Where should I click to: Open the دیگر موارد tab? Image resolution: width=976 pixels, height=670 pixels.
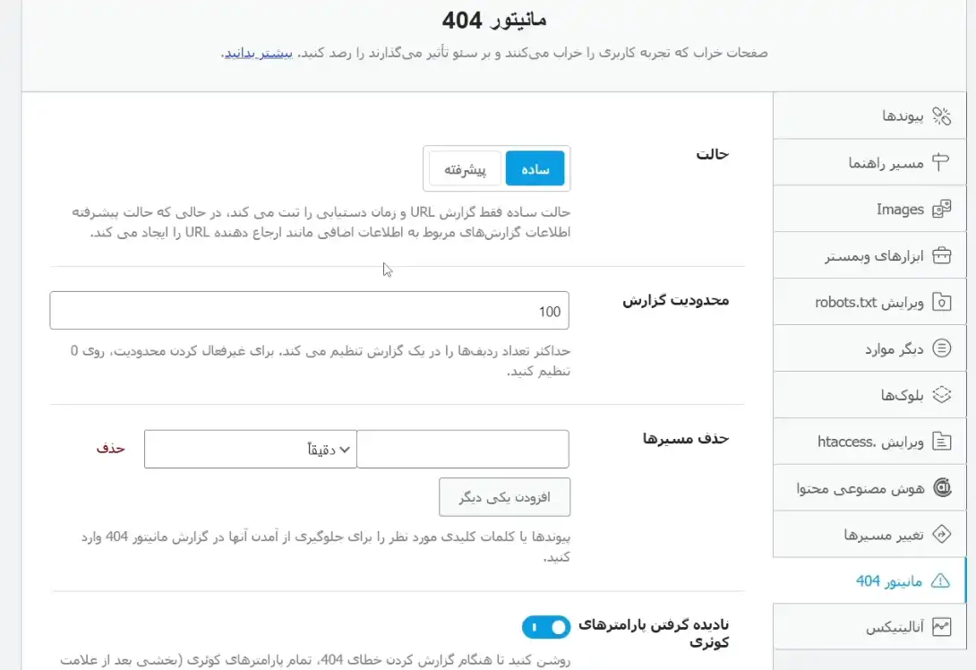click(x=869, y=348)
